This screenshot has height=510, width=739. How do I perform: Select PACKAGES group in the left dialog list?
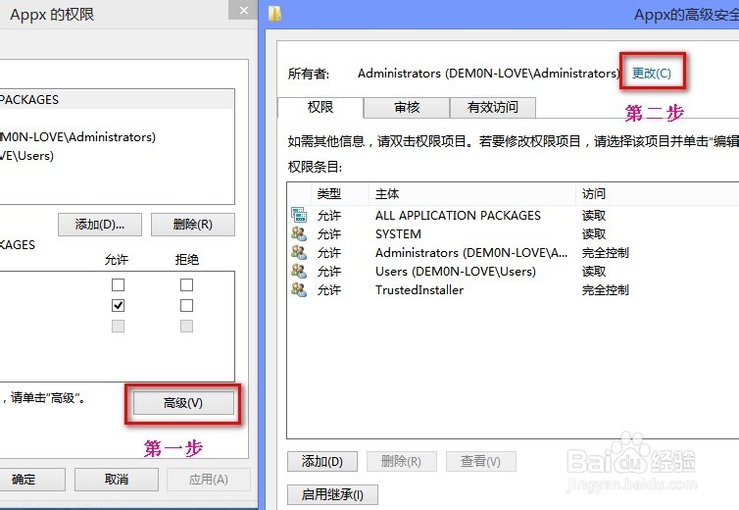pos(117,99)
